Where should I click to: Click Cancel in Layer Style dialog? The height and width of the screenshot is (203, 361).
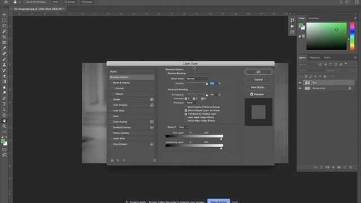point(258,80)
